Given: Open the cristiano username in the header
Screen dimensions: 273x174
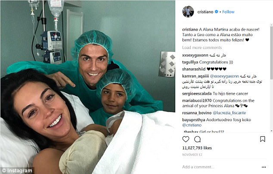Looking at the screenshot, I should 205,12.
